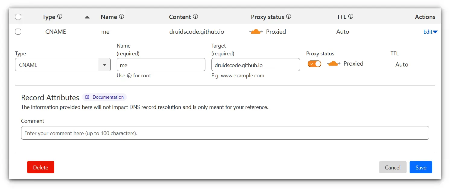Disable the Proxy status toggle
This screenshot has width=450, height=189.
tap(314, 64)
